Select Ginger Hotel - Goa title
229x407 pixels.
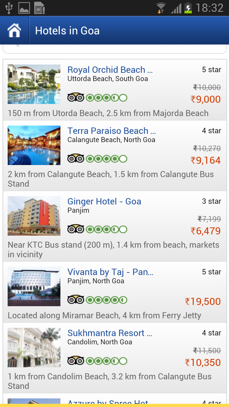104,202
